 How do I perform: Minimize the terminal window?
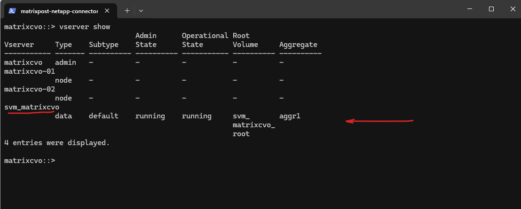click(x=469, y=9)
